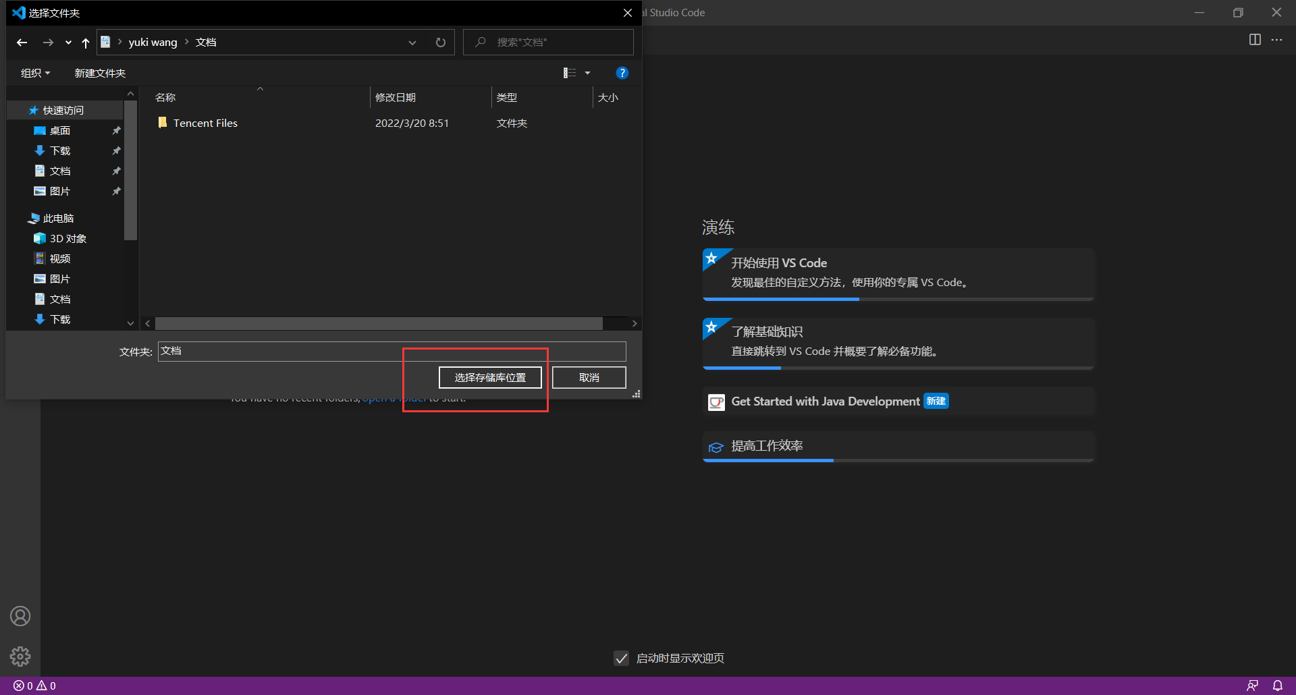Click the 搜索"文档" search box

tap(548, 42)
